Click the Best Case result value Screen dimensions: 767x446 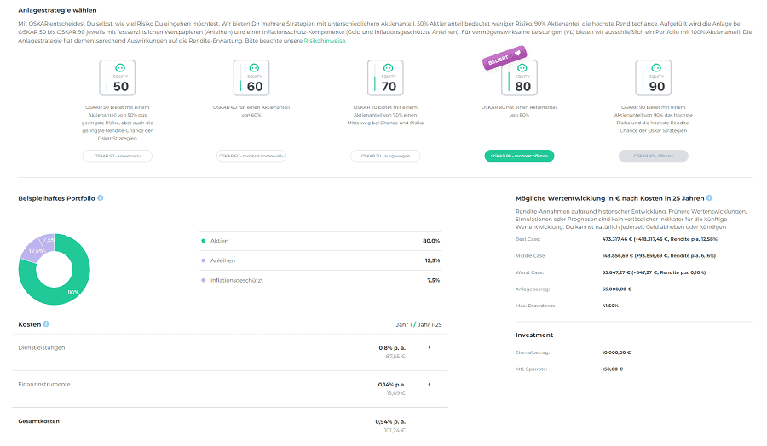pyautogui.click(x=660, y=239)
